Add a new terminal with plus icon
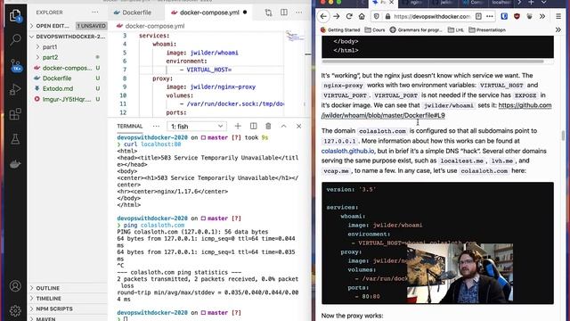 coord(238,126)
